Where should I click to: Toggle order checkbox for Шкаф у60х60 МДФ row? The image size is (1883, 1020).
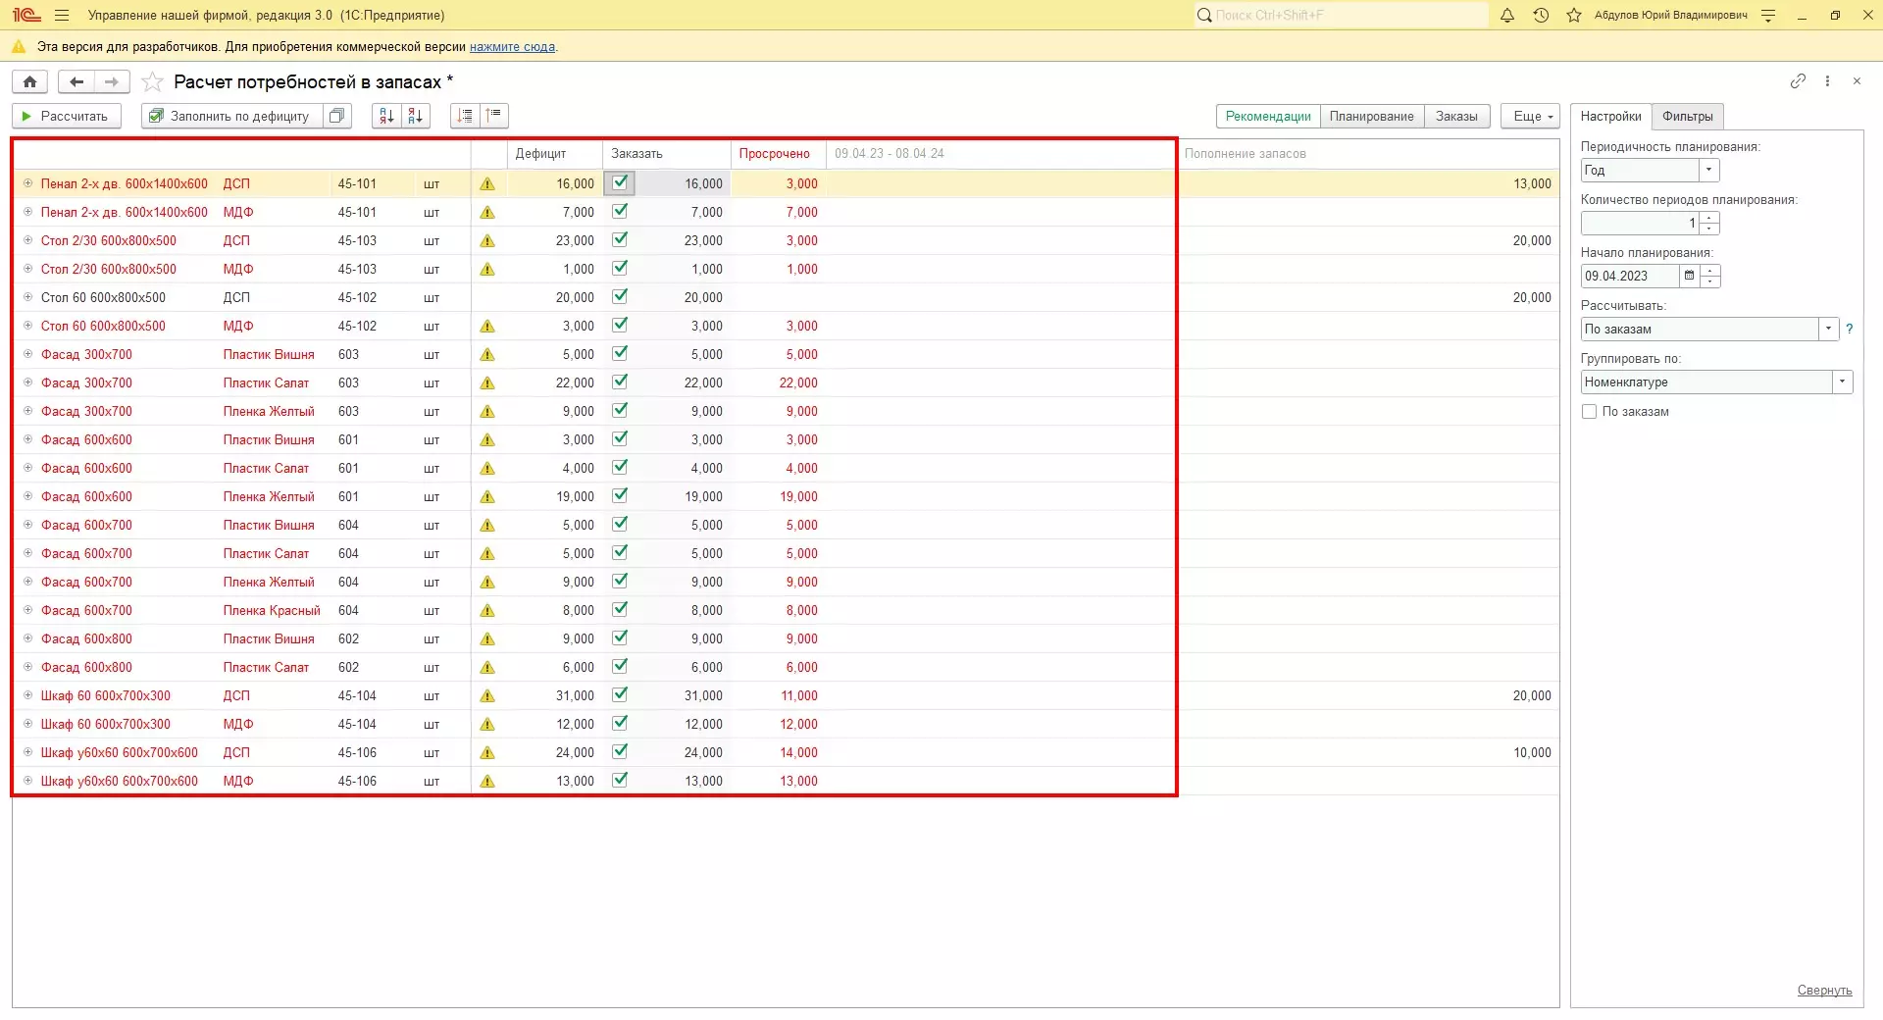[620, 781]
